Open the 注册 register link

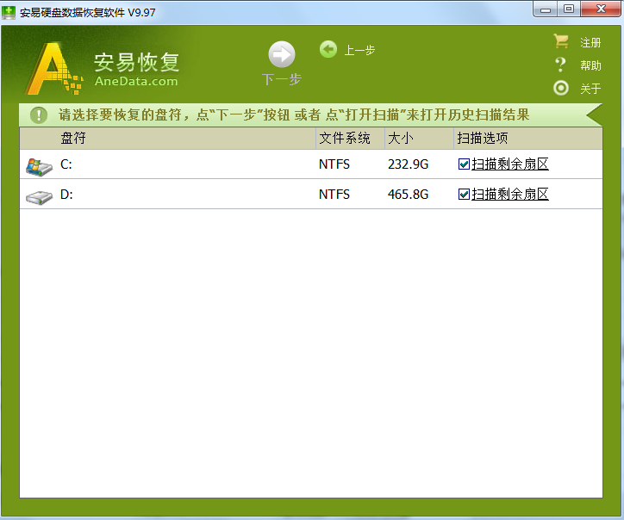[x=590, y=42]
